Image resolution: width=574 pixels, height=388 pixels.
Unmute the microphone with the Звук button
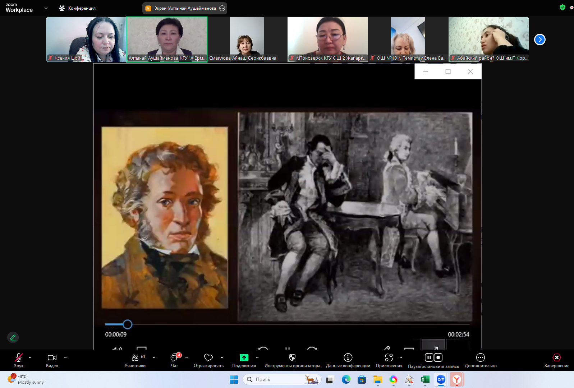(x=18, y=358)
